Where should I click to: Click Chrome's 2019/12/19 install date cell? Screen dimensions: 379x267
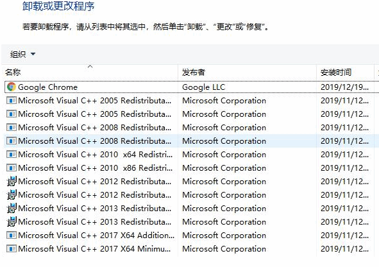344,87
